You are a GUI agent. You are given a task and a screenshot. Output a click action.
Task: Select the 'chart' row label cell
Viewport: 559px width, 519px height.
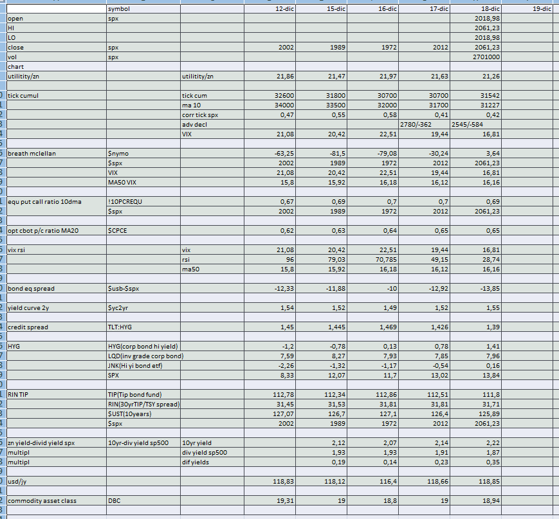pyautogui.click(x=57, y=67)
